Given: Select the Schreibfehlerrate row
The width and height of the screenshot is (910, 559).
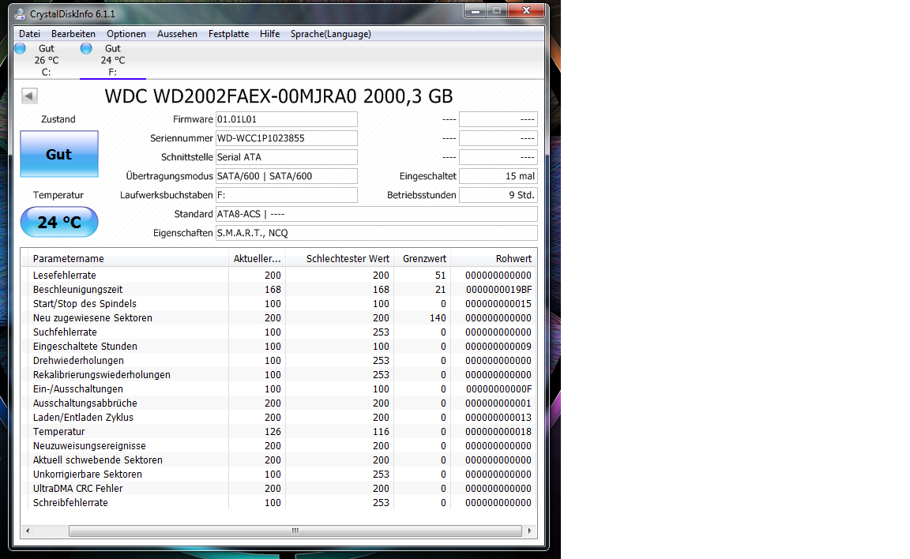Looking at the screenshot, I should [x=279, y=503].
